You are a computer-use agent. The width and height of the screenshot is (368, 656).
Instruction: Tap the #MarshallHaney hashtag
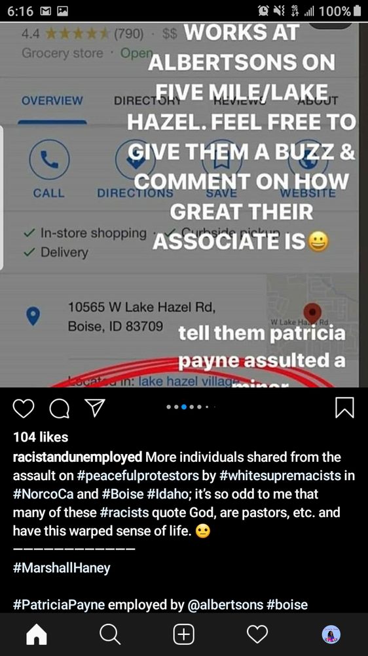(62, 567)
